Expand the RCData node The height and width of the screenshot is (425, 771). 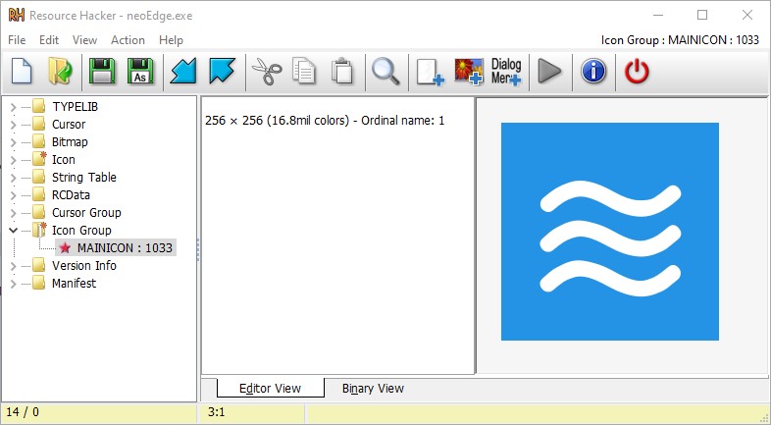14,195
